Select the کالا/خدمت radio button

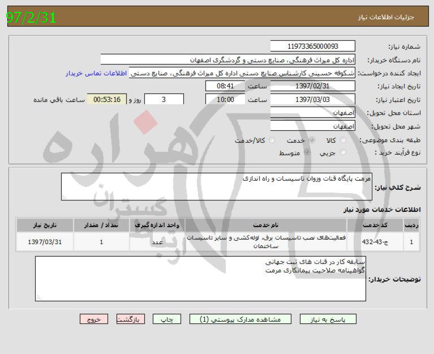[272, 140]
